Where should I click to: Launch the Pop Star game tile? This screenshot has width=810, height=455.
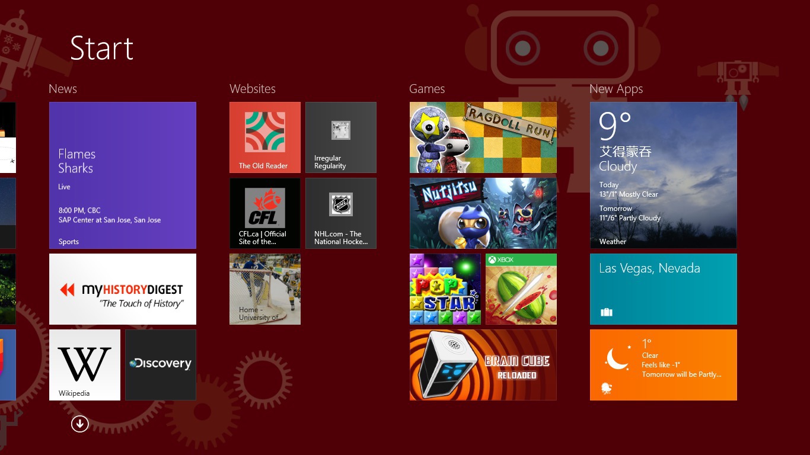445,289
